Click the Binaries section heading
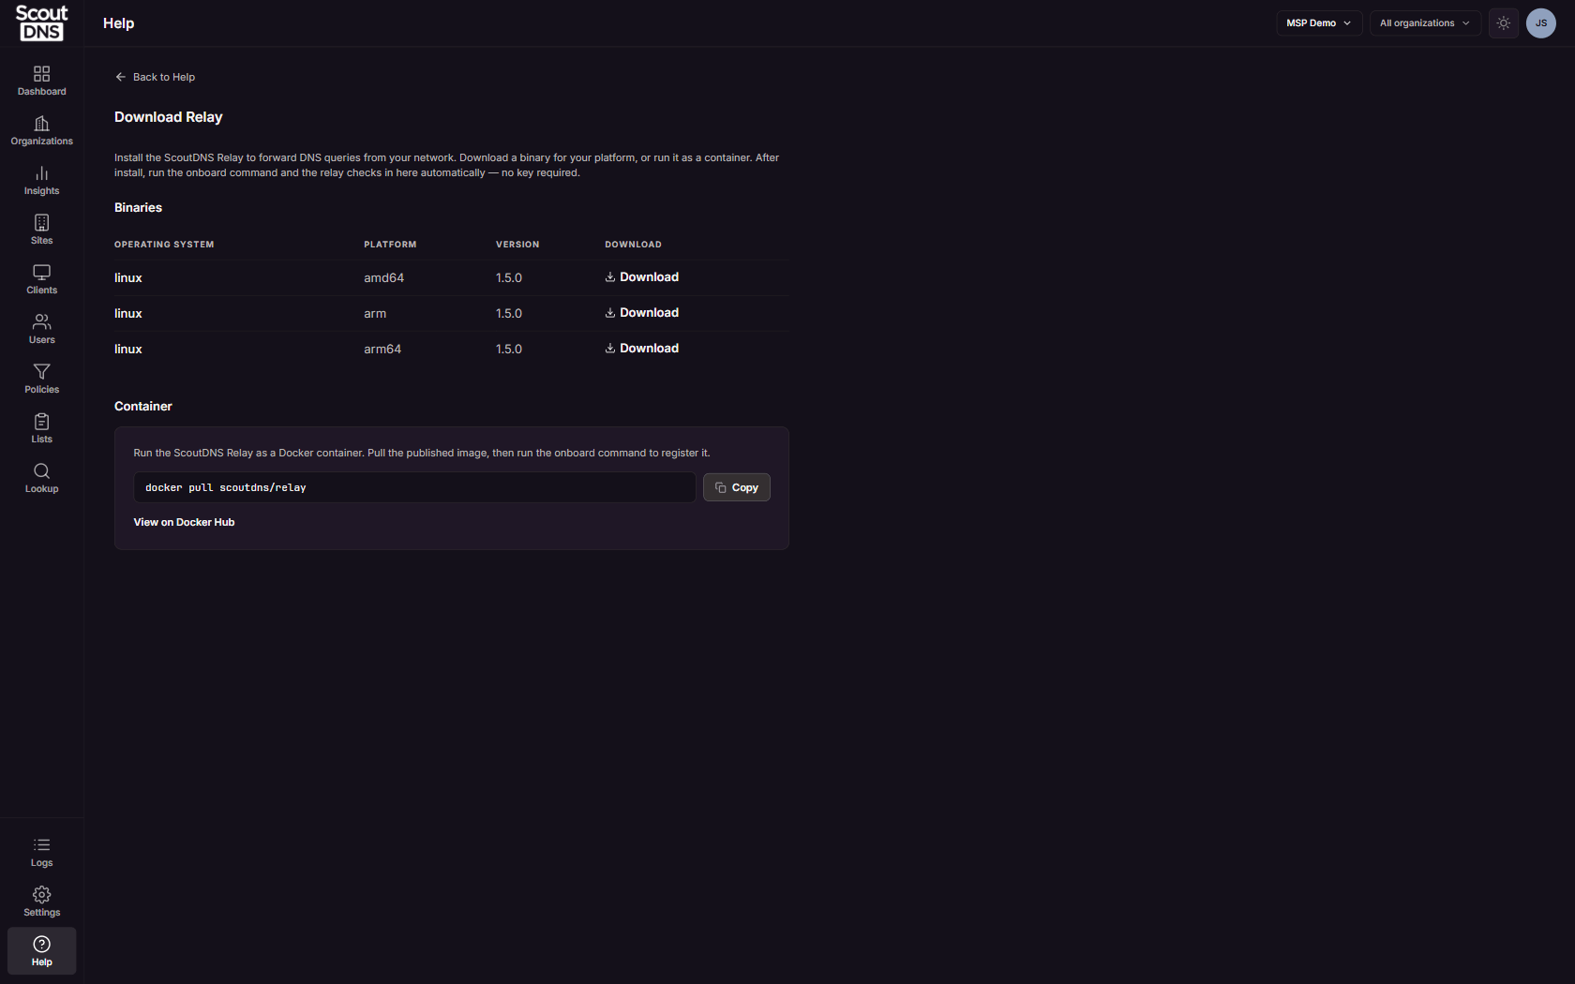The image size is (1575, 984). 138,208
